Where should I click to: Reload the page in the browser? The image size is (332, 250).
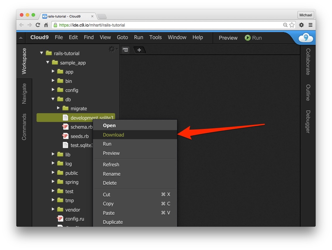pyautogui.click(x=38, y=25)
